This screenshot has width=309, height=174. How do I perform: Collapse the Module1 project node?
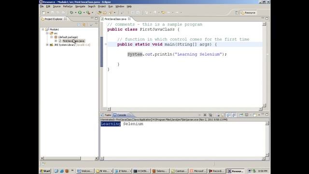[43, 29]
